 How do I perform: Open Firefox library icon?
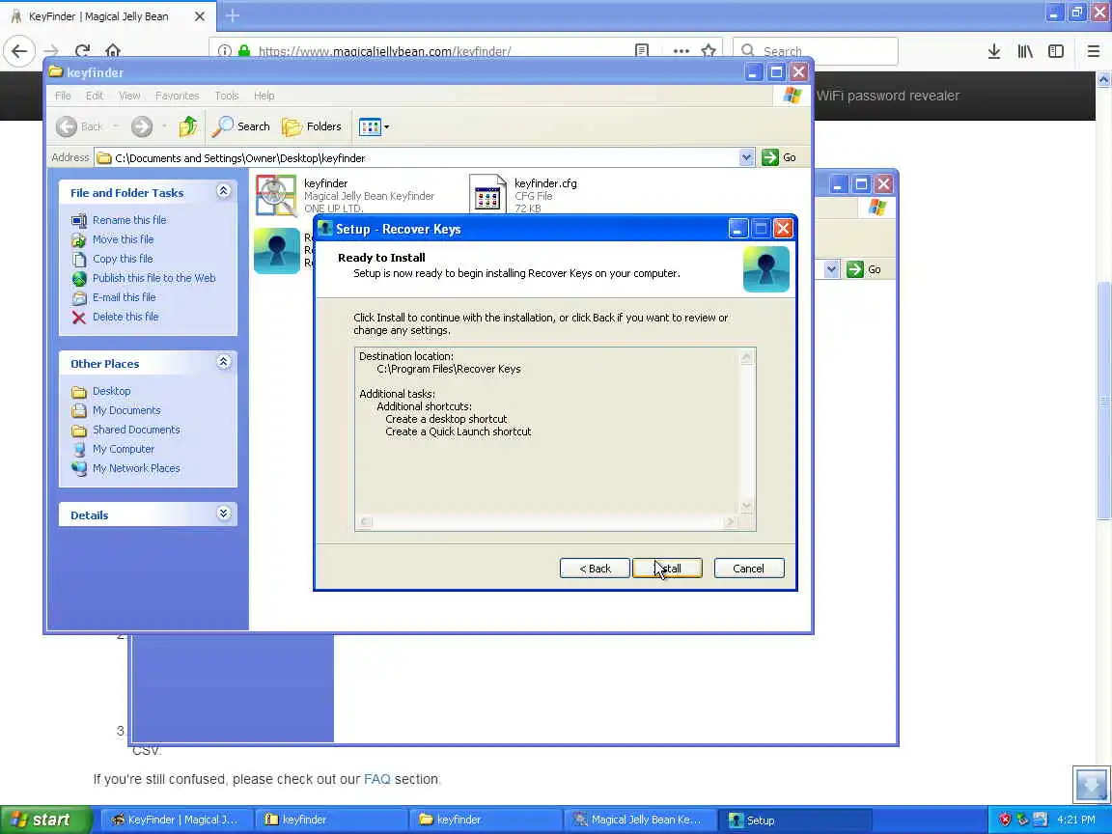[x=1025, y=51]
